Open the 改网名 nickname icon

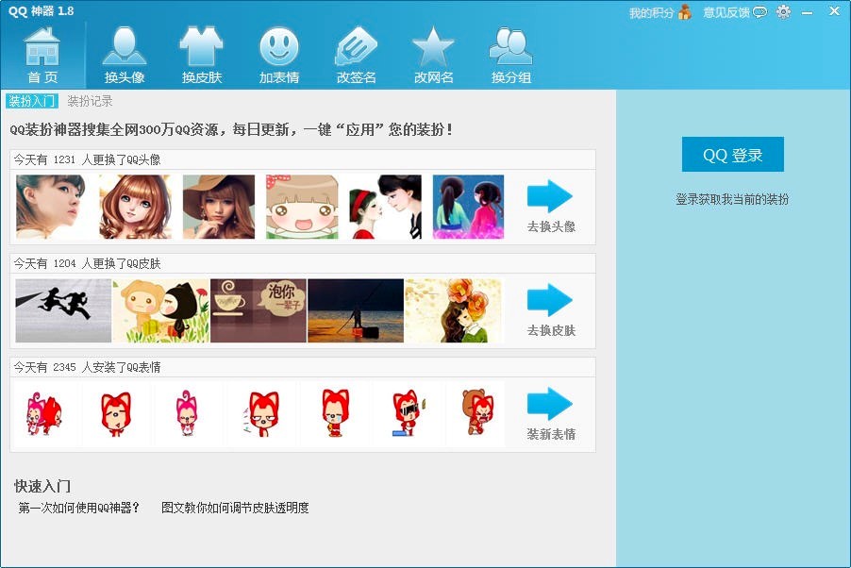tap(432, 52)
